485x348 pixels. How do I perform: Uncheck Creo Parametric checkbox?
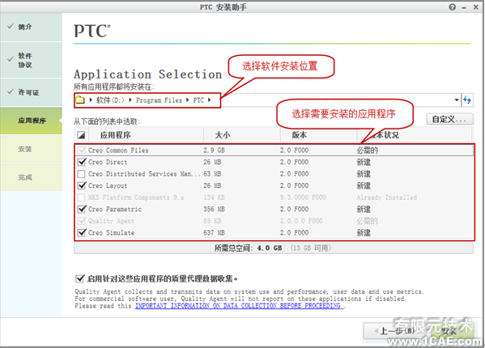coord(82,210)
